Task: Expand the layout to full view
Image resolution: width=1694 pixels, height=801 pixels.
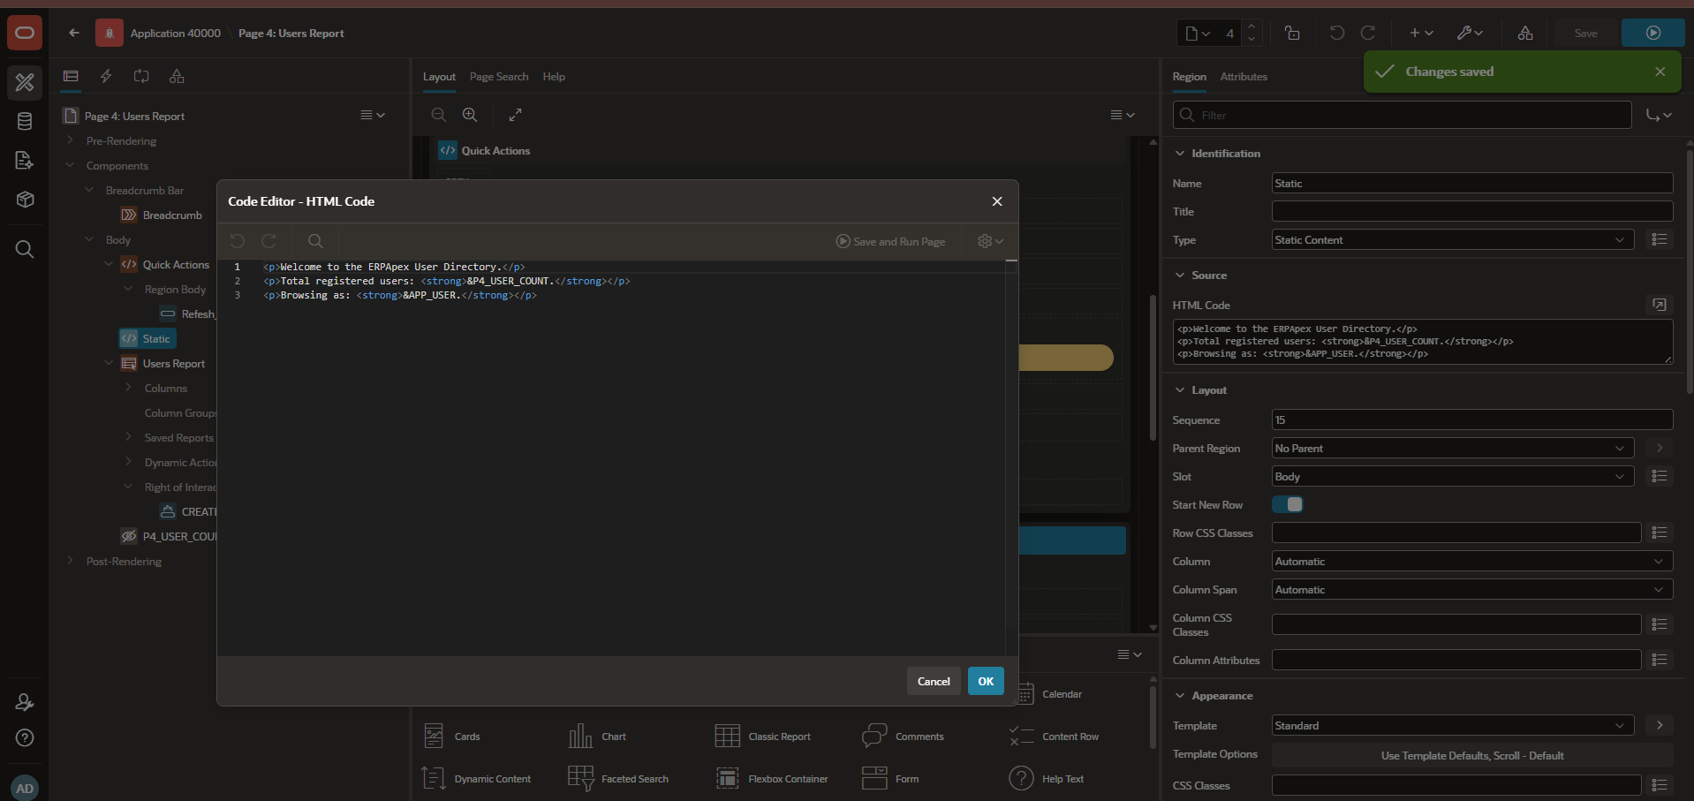Action: pos(516,115)
